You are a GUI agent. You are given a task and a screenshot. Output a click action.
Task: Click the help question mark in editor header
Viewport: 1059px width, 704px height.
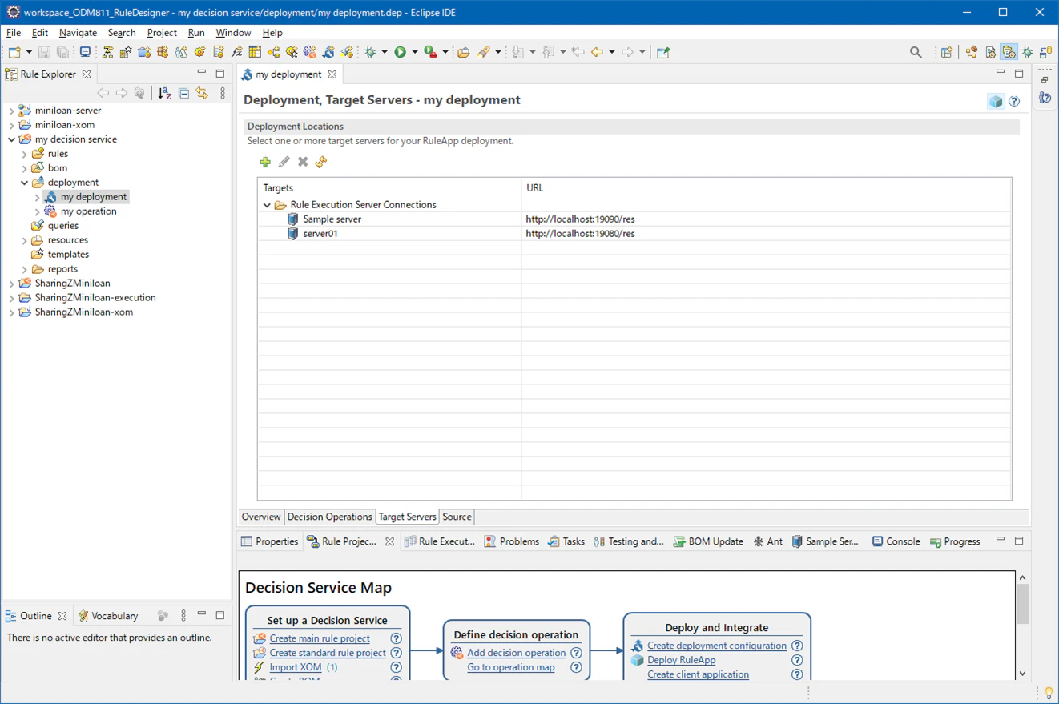click(1014, 102)
